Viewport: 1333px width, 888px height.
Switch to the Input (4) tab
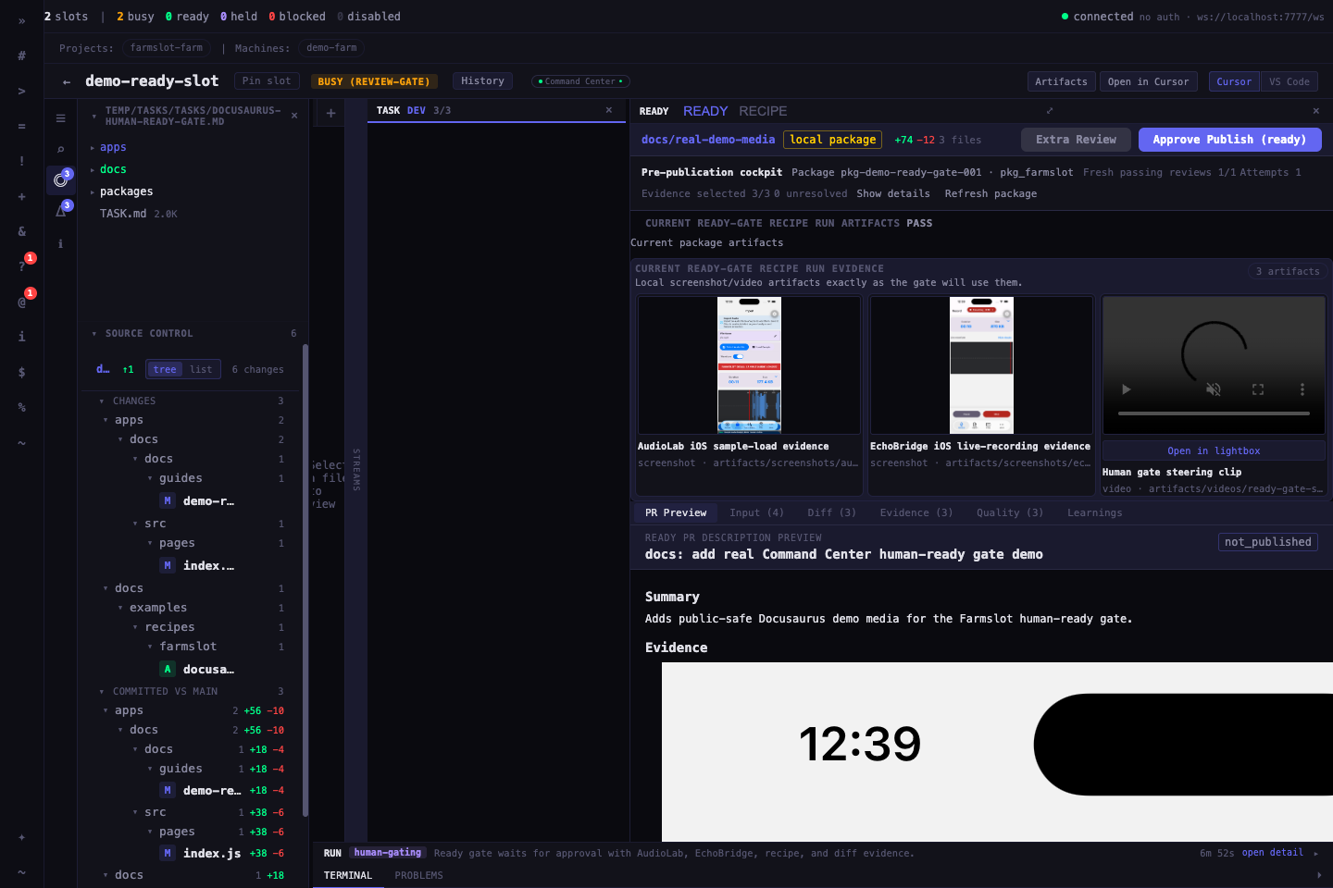[x=756, y=512]
